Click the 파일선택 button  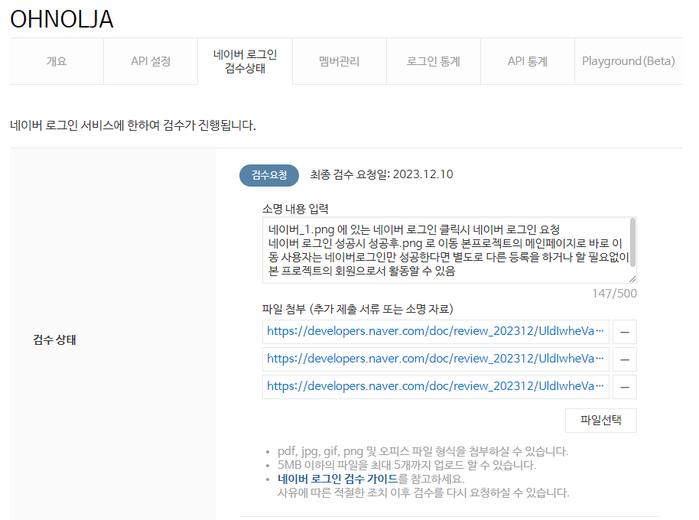pyautogui.click(x=601, y=420)
